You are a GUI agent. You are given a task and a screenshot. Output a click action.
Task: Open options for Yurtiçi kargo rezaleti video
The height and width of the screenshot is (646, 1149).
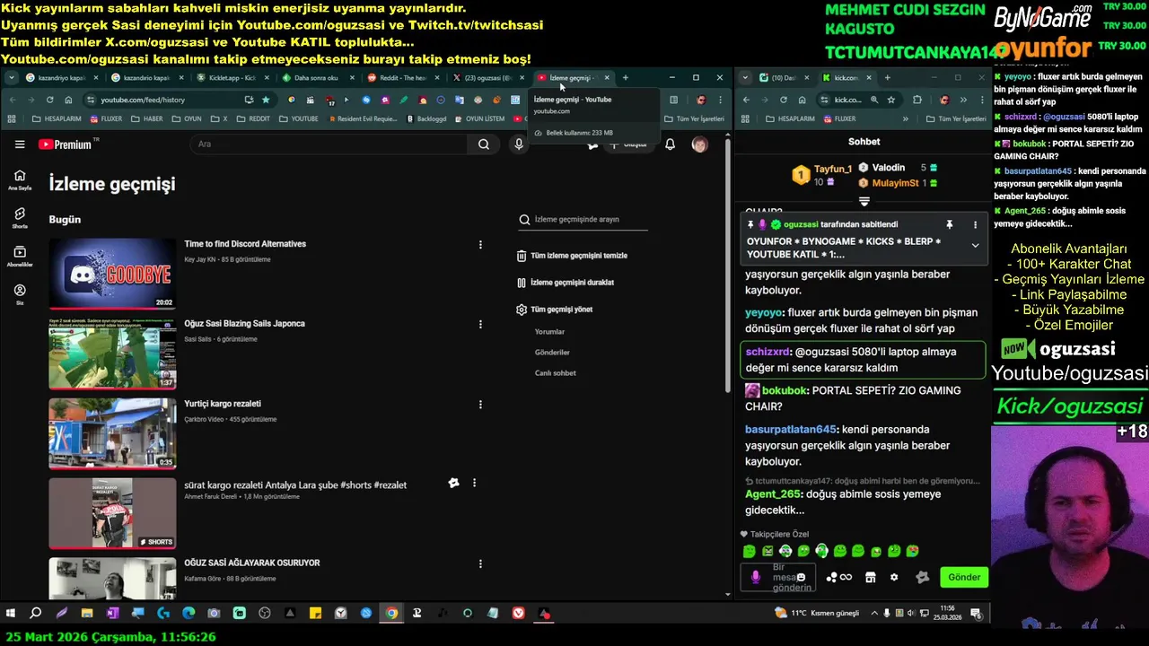(480, 405)
